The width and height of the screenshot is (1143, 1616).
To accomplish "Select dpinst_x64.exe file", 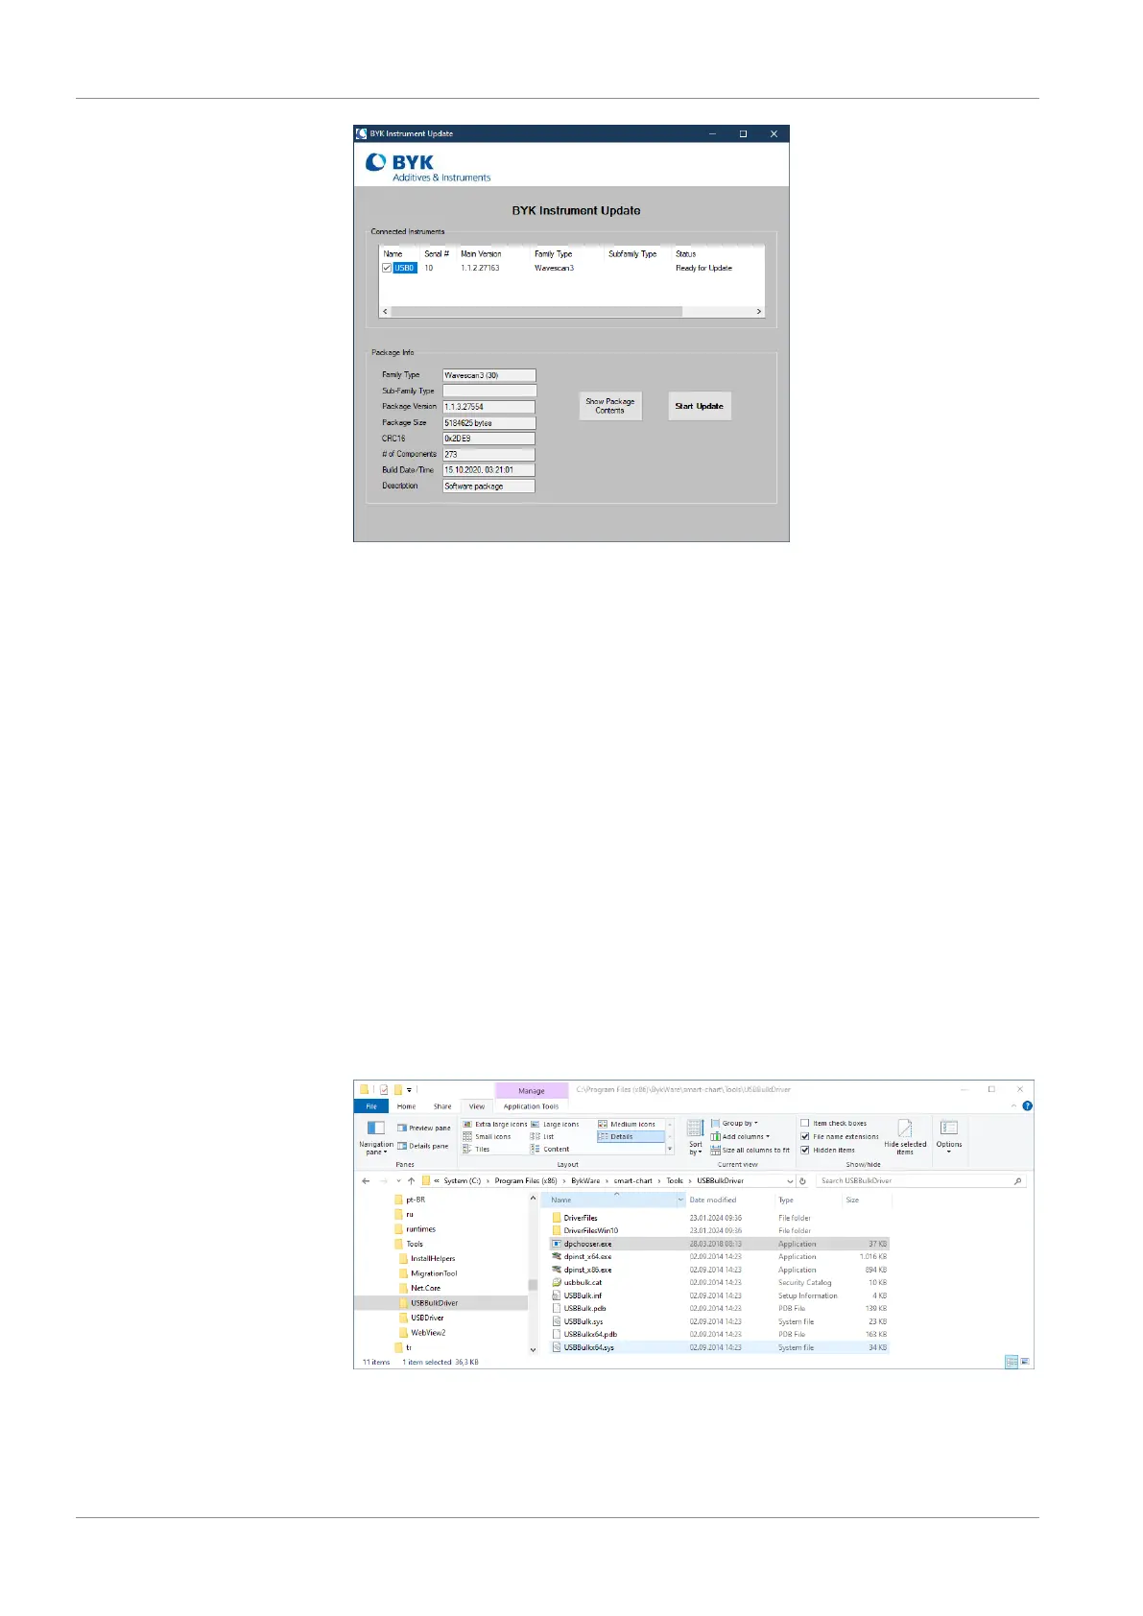I will pyautogui.click(x=720, y=1257).
